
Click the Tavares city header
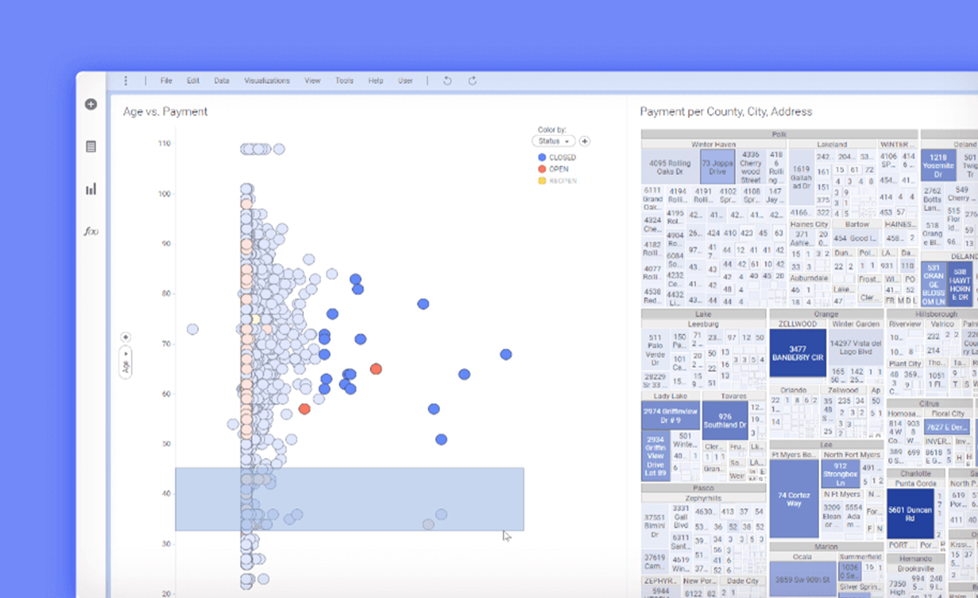click(733, 397)
